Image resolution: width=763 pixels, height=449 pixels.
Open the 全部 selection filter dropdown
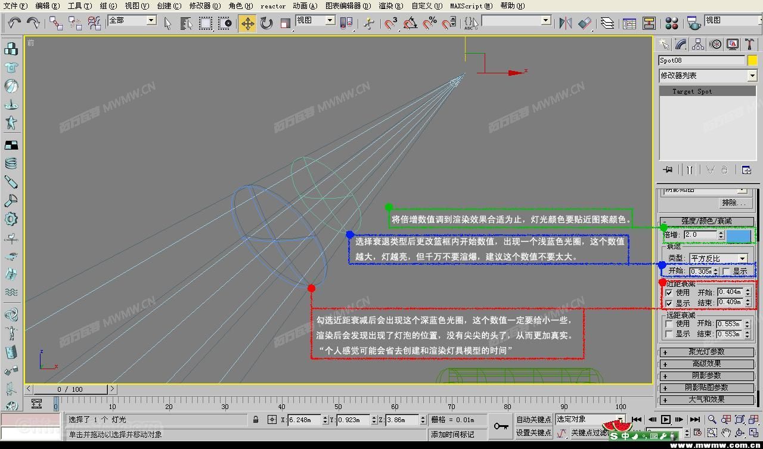132,20
